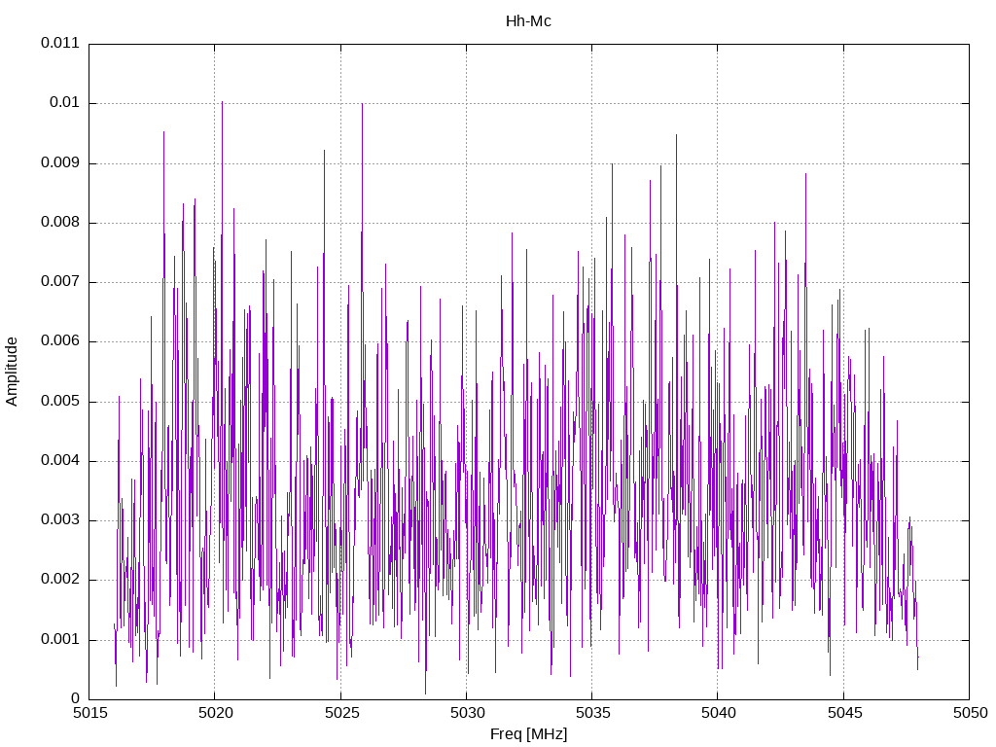Click the x-axis tick label 5035

tap(592, 713)
